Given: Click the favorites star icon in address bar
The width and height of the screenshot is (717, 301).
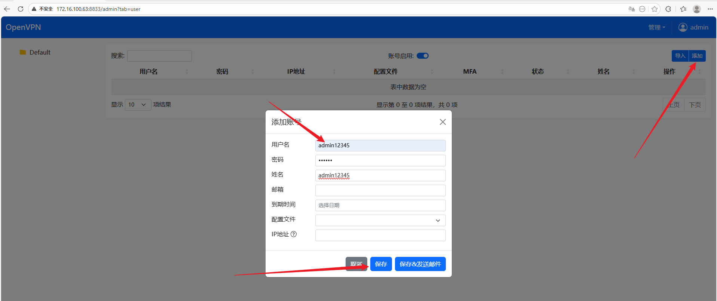Looking at the screenshot, I should [x=654, y=9].
